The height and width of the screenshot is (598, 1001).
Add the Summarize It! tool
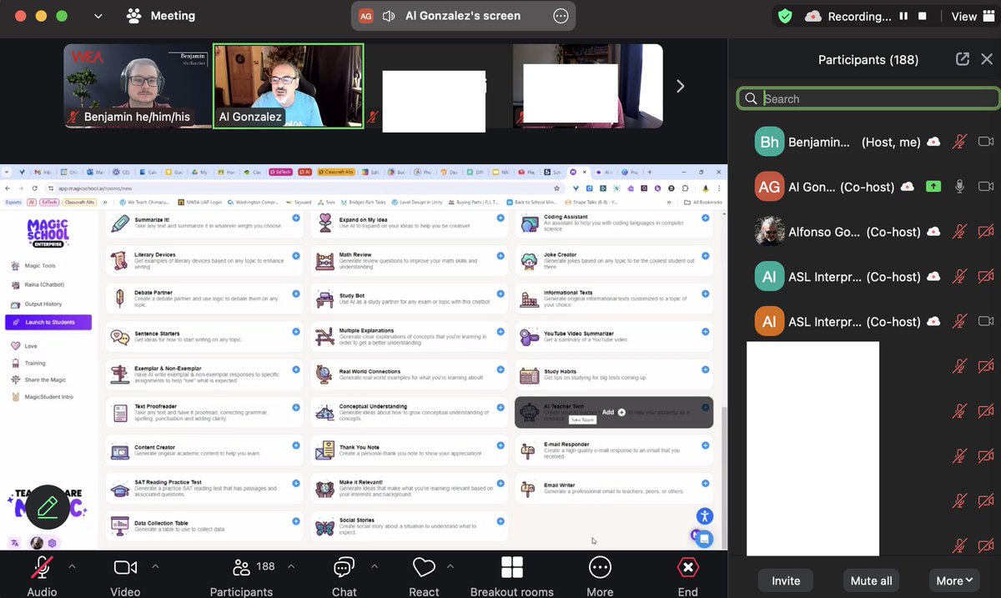[x=295, y=219]
